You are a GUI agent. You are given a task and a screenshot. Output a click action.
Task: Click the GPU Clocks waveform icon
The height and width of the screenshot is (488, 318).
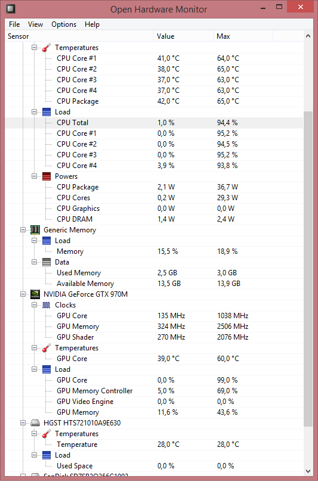pyautogui.click(x=47, y=305)
